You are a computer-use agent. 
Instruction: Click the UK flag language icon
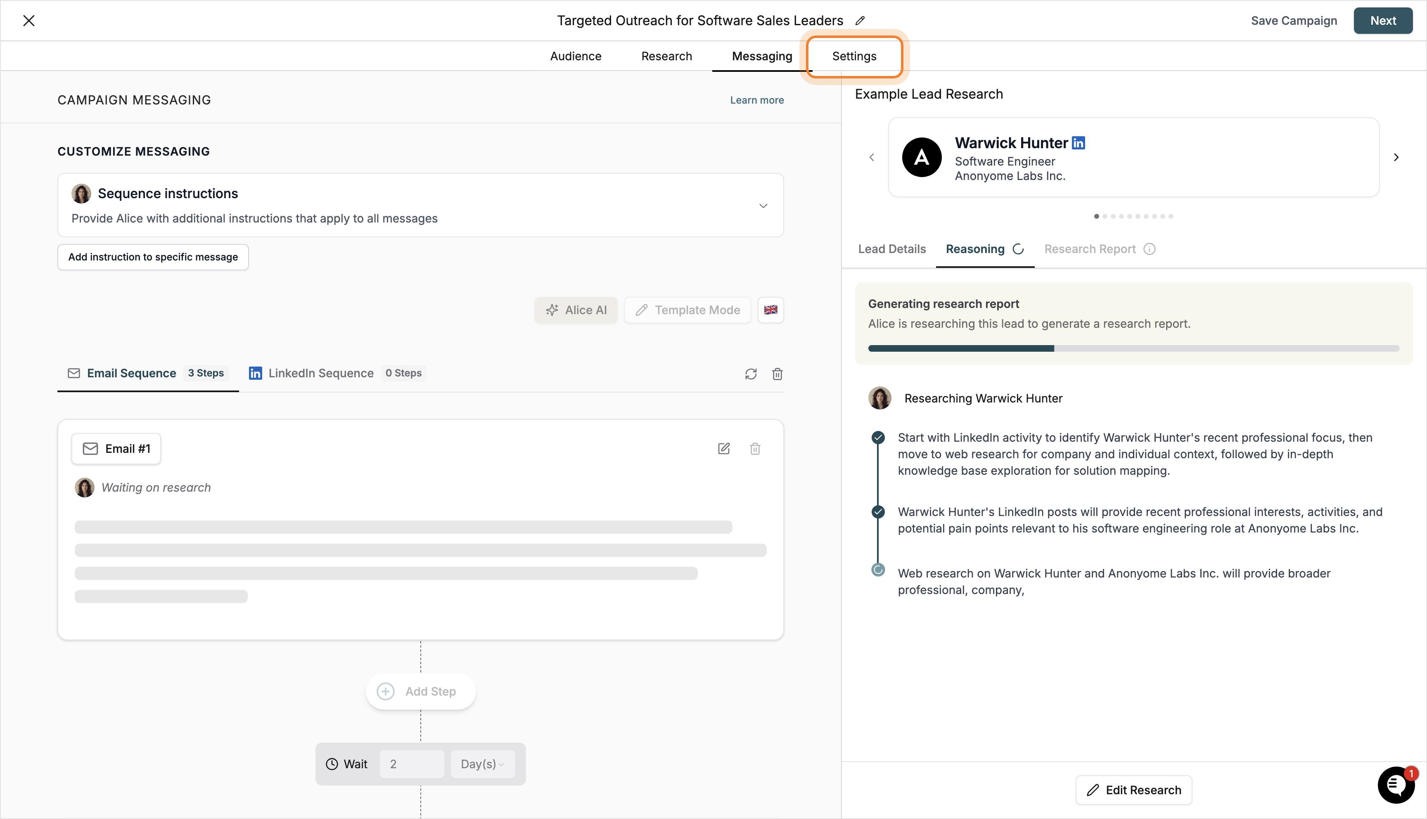click(x=770, y=310)
